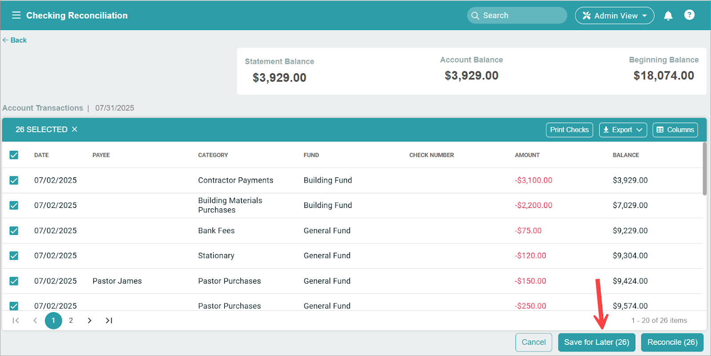Jump to first page of transactions
Screen dimensions: 711x356
(x=16, y=321)
